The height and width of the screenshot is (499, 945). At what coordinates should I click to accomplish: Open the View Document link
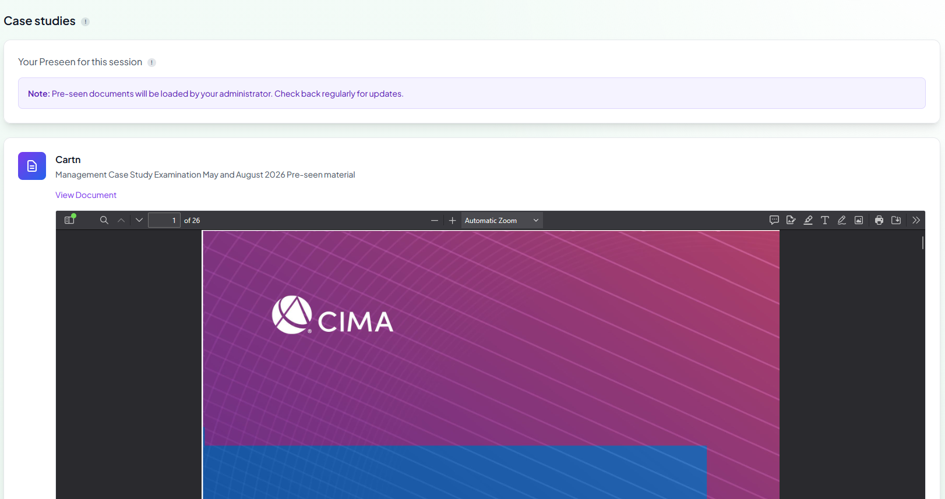click(x=86, y=195)
